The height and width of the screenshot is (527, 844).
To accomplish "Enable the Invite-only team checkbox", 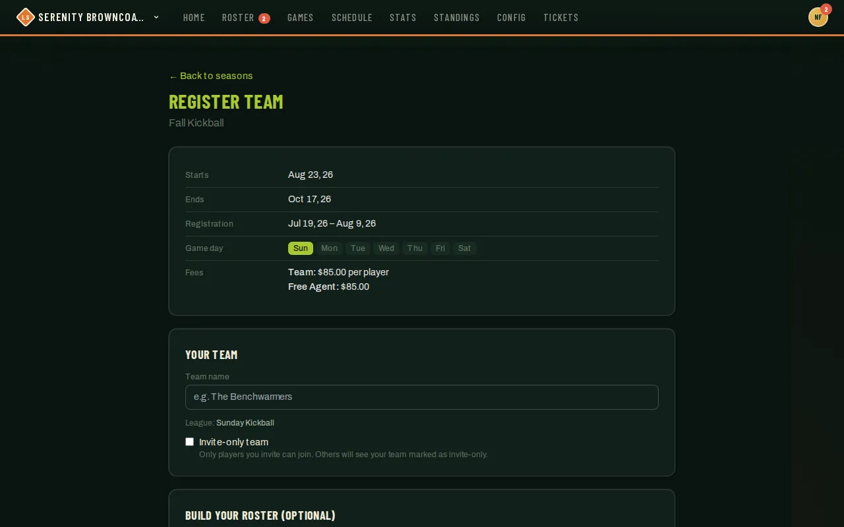I will 190,442.
